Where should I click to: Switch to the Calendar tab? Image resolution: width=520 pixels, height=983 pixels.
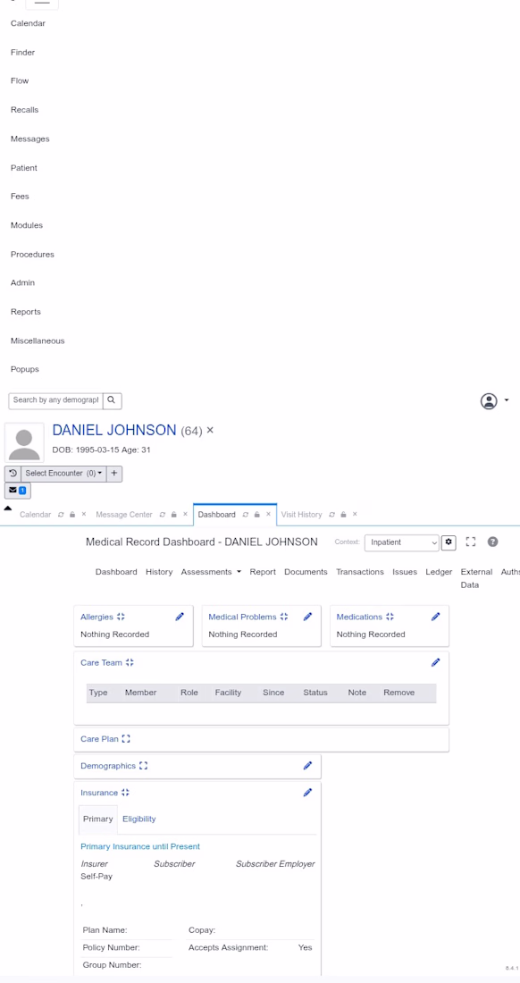point(35,515)
